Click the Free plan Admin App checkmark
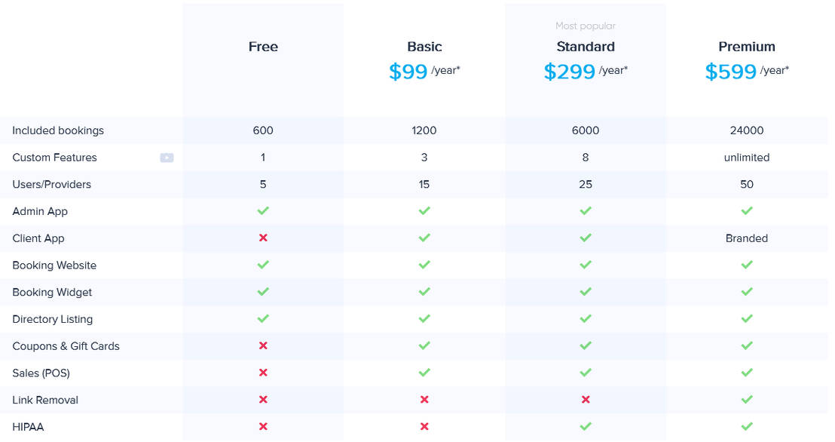The width and height of the screenshot is (835, 442). (x=263, y=211)
